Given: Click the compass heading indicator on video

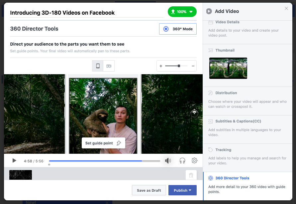Looking at the screenshot, I should (194, 113).
